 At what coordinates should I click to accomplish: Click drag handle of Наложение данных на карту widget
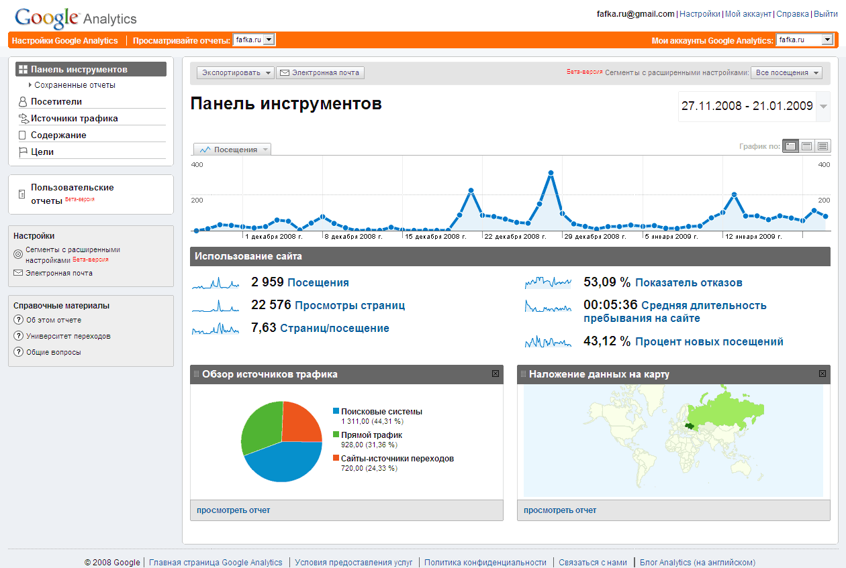(523, 374)
